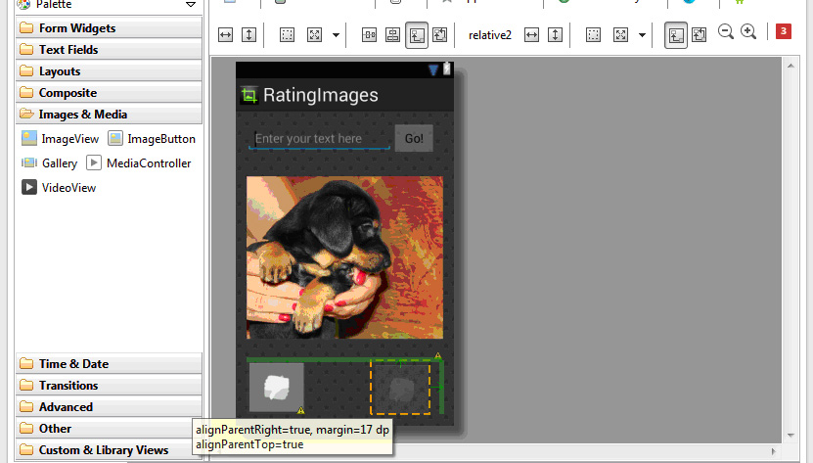813x463 pixels.
Task: Select the relative2 layout label
Action: click(x=489, y=35)
